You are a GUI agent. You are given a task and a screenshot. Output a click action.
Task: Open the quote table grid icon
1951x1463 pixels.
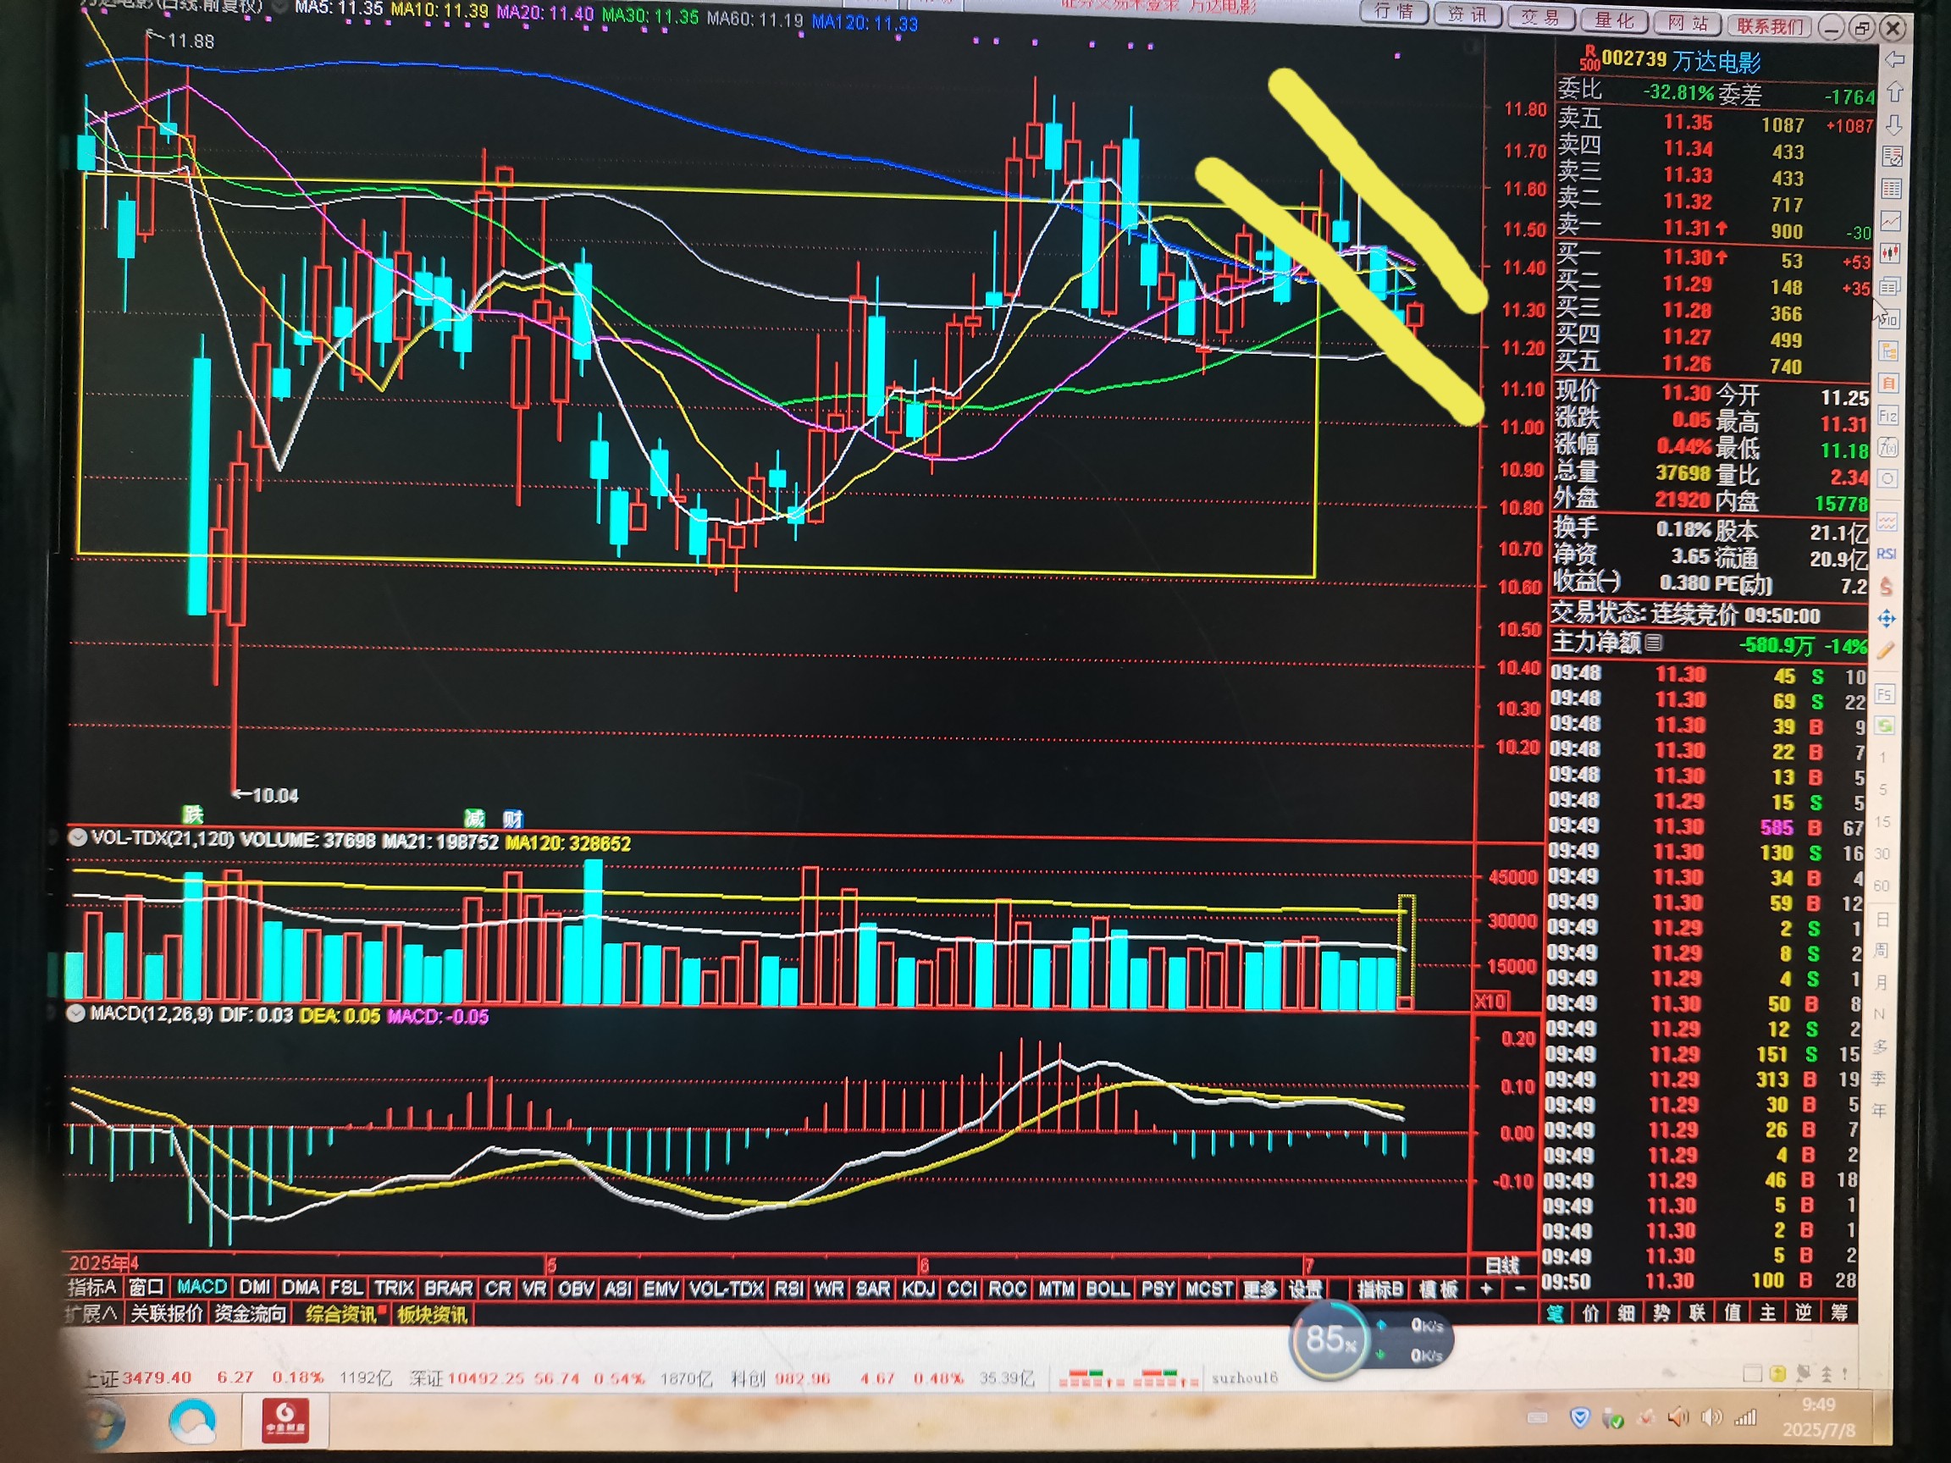[1892, 189]
